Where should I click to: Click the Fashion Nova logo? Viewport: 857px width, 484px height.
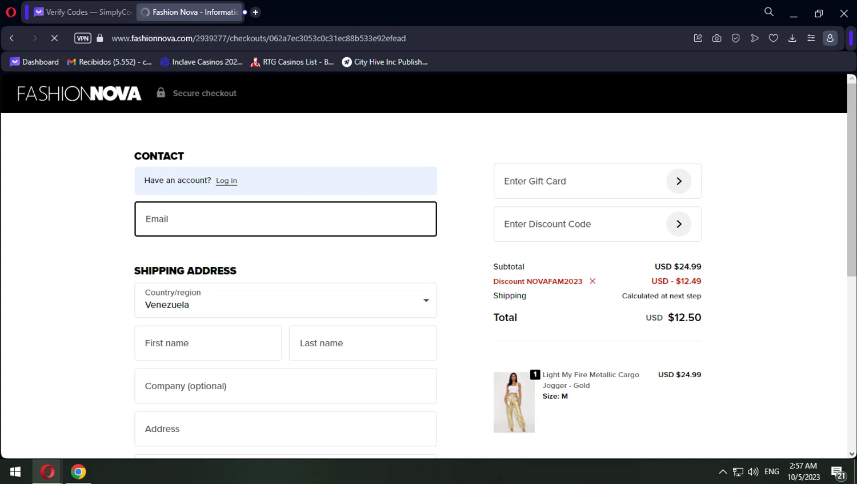[79, 93]
